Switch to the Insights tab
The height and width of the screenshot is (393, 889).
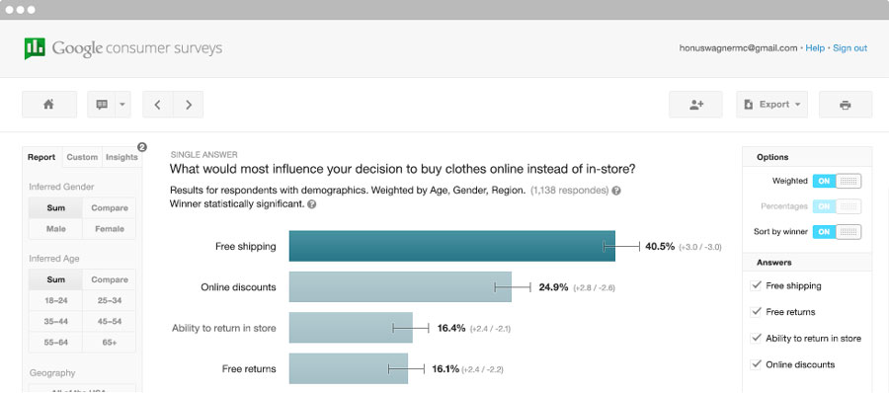pos(121,157)
